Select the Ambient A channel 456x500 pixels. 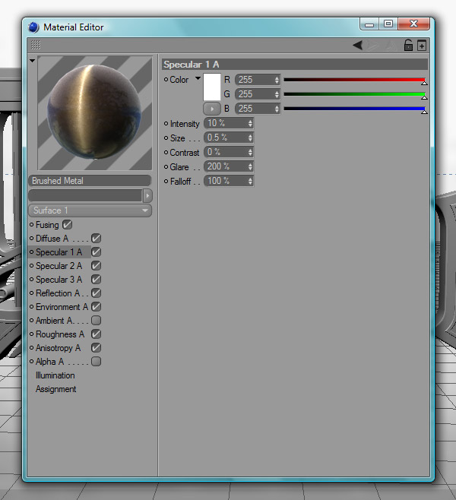[x=54, y=320]
